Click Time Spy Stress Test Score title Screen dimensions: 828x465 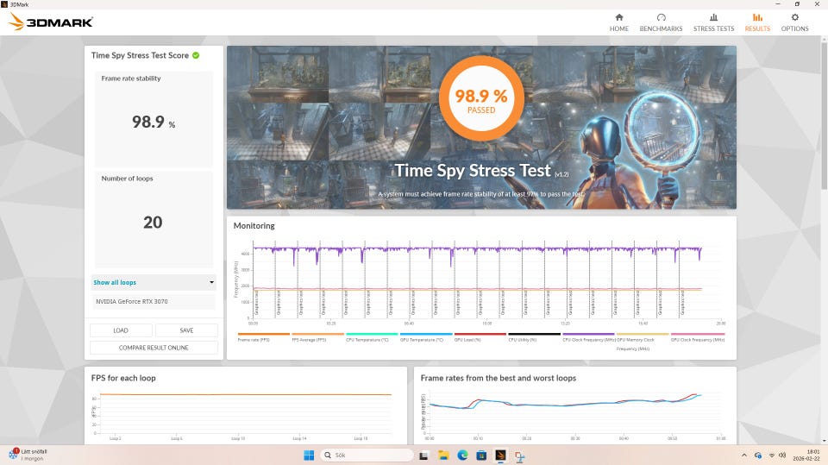[140, 55]
